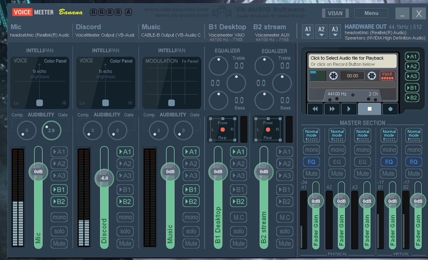Click the rewind icon on the recorder
This screenshot has height=260, width=428.
point(315,109)
